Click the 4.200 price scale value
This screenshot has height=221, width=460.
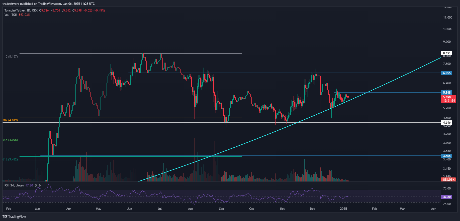(x=447, y=134)
